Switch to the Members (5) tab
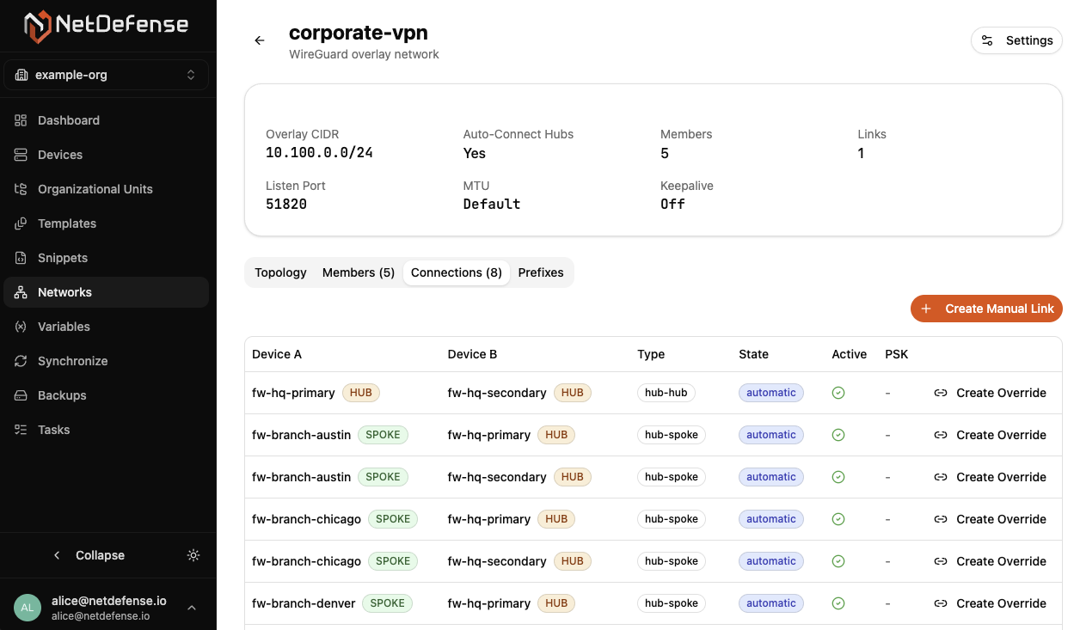The image size is (1080, 630). tap(359, 272)
